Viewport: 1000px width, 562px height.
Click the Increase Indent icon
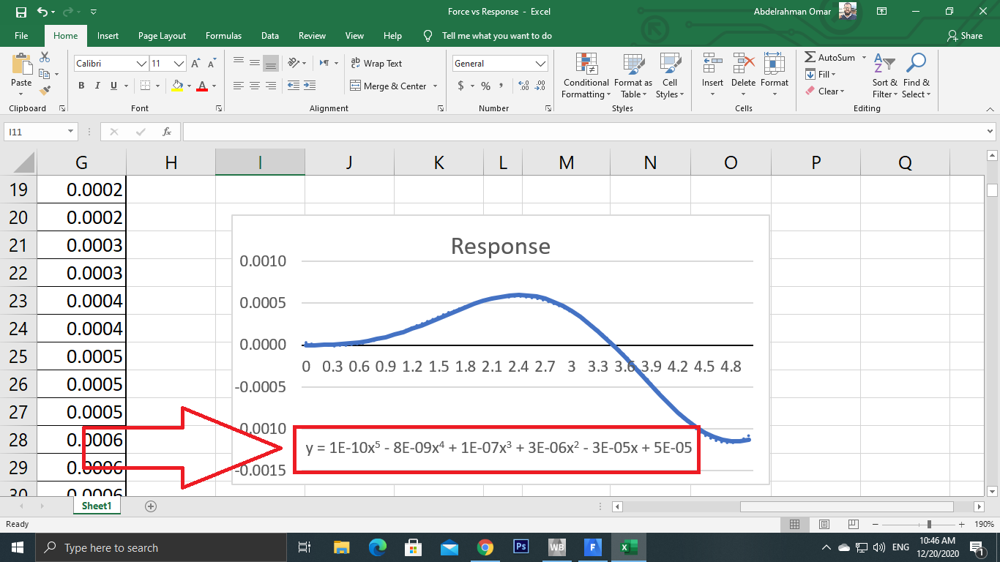point(311,86)
